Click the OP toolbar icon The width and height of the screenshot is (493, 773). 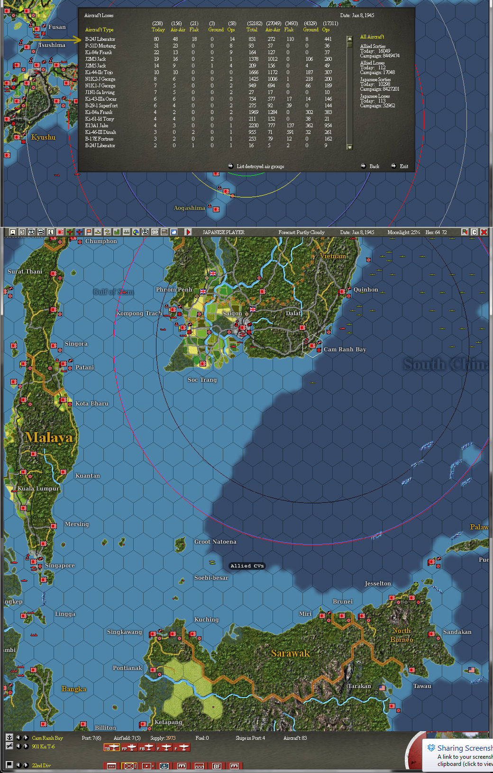(155, 232)
